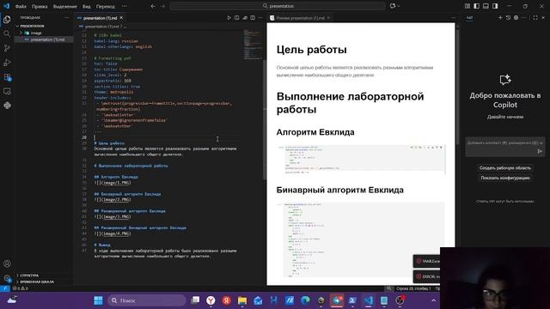Click the command center search box
The image size is (550, 309).
coord(278,6)
